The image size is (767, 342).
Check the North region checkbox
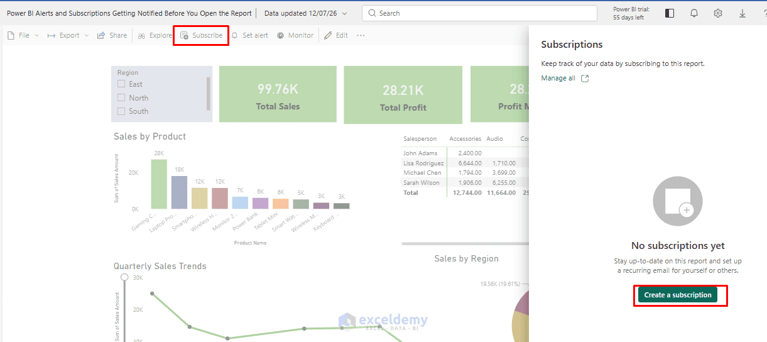(x=121, y=97)
